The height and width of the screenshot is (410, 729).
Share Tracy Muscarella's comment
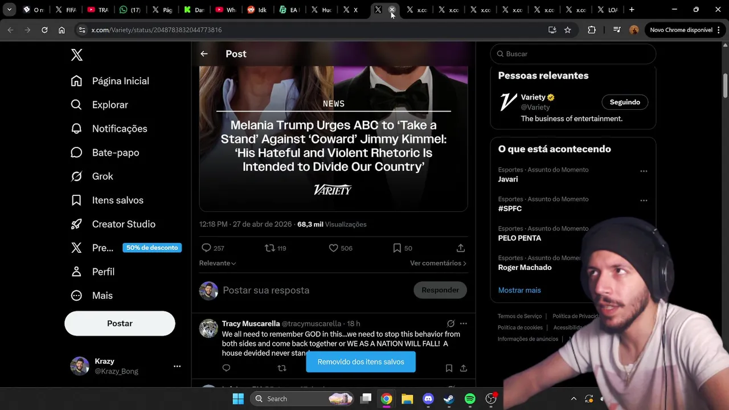coord(464,368)
